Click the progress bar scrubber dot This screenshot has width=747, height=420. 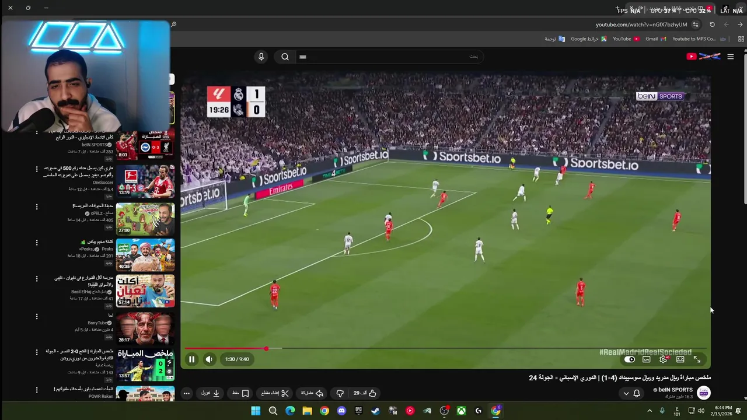(x=266, y=349)
